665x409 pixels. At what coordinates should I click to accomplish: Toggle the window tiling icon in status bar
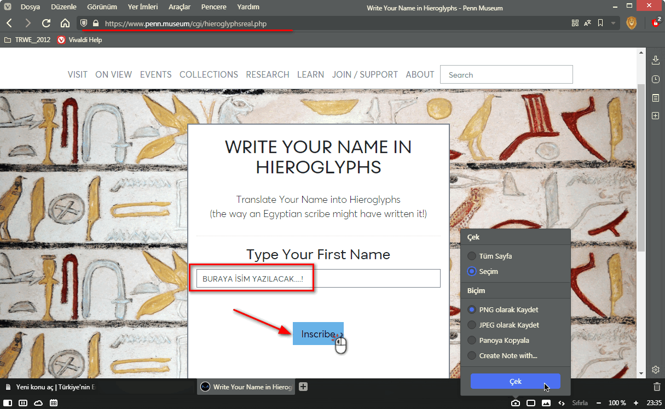click(531, 403)
